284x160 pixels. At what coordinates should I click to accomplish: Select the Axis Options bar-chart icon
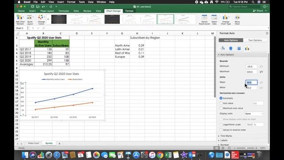247,48
